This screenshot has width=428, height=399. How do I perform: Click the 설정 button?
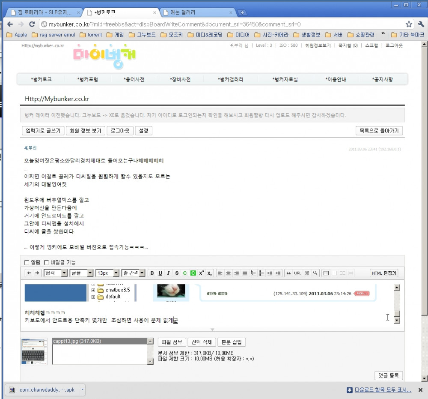click(143, 131)
